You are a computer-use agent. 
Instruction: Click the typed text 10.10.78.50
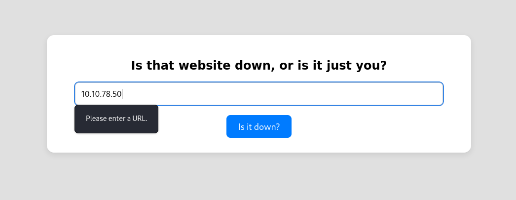point(101,94)
